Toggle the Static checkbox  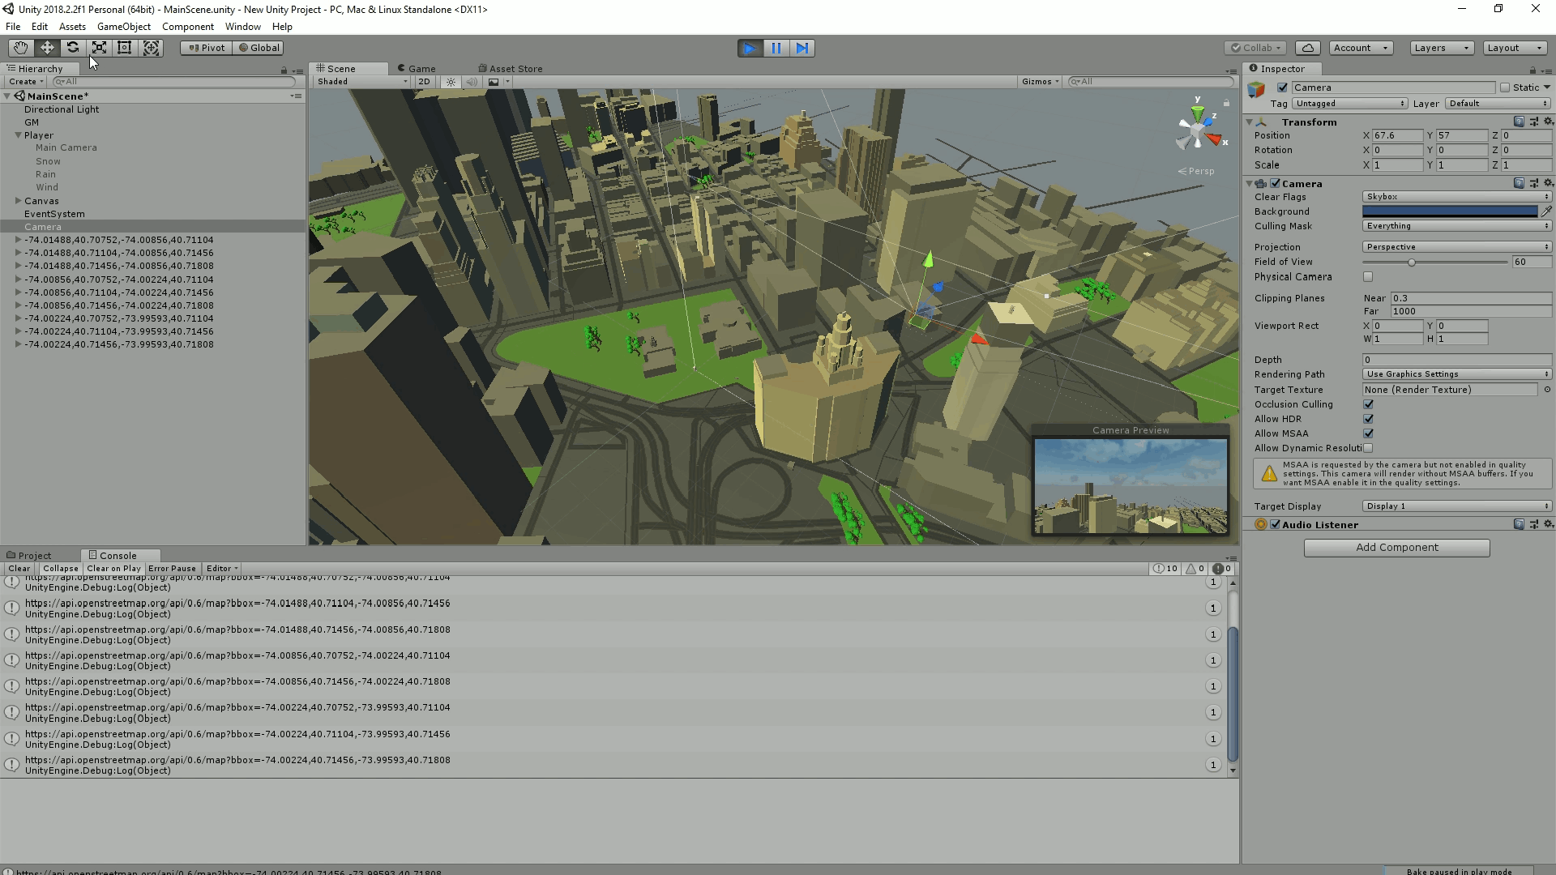pyautogui.click(x=1505, y=87)
